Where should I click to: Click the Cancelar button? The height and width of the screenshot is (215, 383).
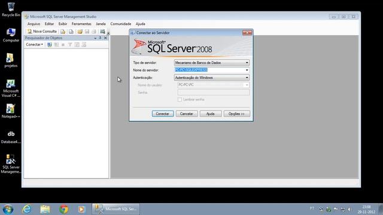click(187, 114)
